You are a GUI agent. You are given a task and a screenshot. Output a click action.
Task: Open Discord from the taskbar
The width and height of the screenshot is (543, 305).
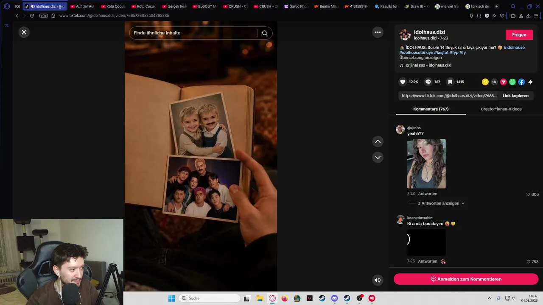[335, 298]
